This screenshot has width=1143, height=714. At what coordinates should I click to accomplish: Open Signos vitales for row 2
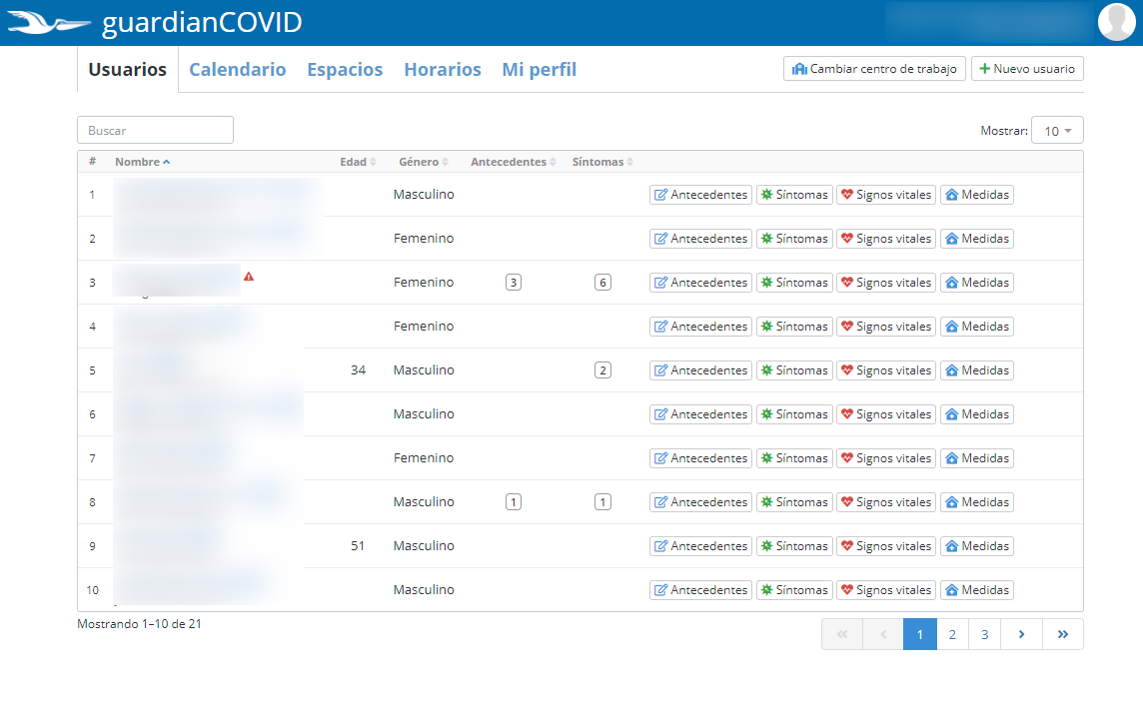(x=886, y=239)
